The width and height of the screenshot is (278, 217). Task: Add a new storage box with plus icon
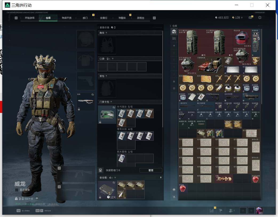point(174,46)
